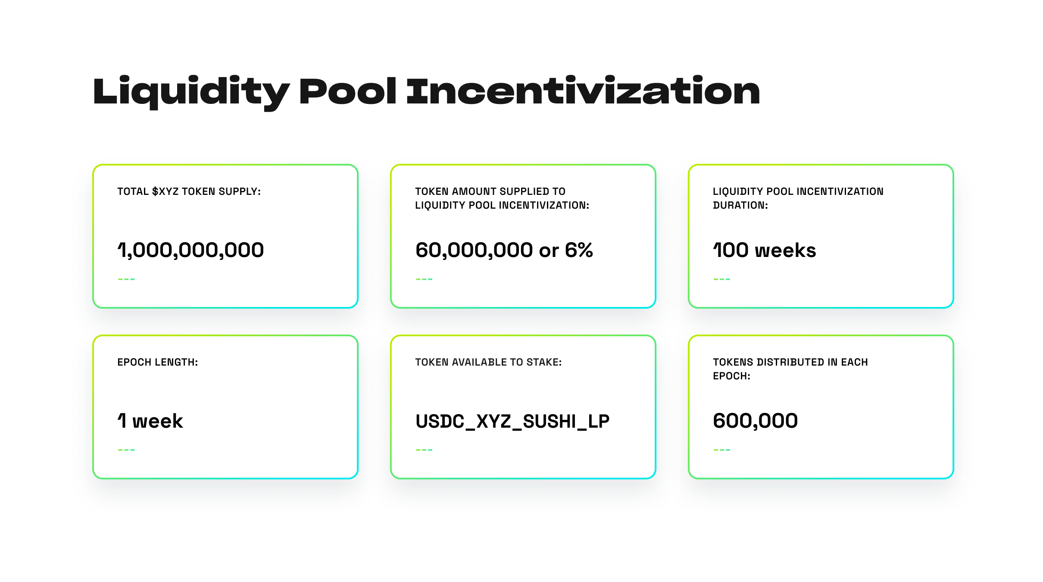Viewport: 1043px width, 582px height.
Task: Select the Total $XYZ Token Supply label
Action: click(189, 191)
